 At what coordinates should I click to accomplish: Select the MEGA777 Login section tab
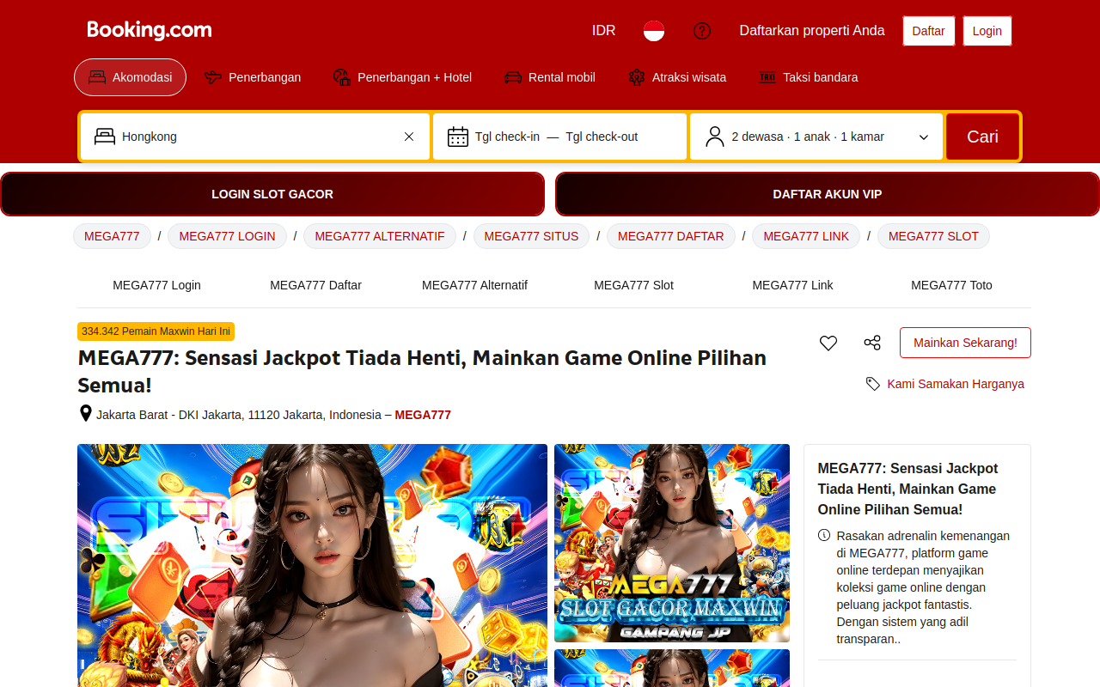(156, 285)
